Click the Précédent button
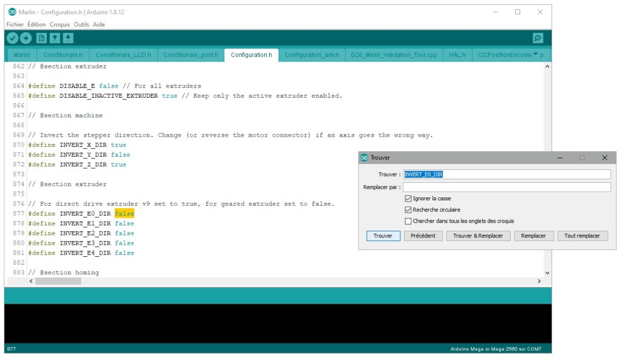622x357 pixels. (423, 236)
